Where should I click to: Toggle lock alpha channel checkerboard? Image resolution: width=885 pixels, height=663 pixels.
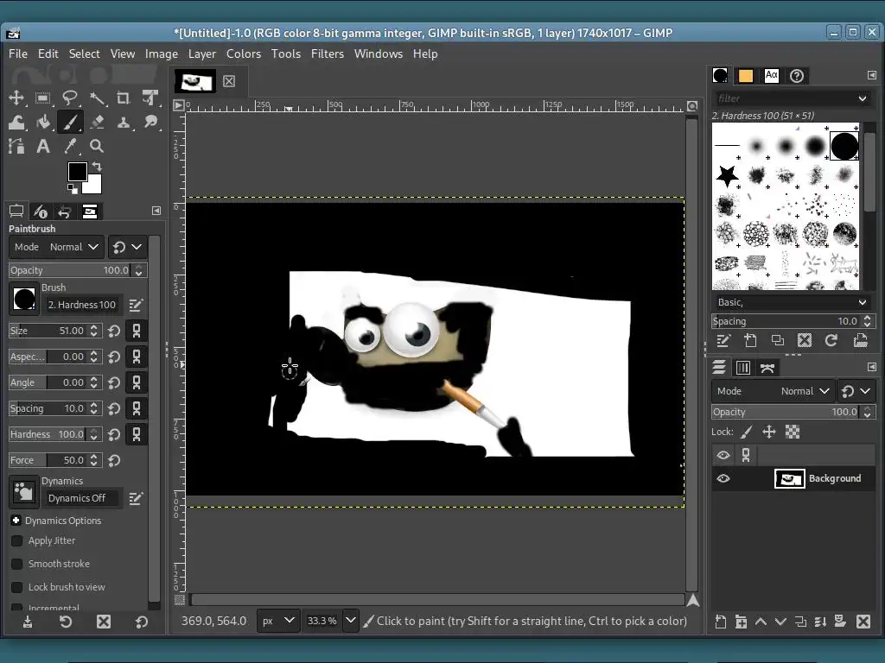pos(793,433)
